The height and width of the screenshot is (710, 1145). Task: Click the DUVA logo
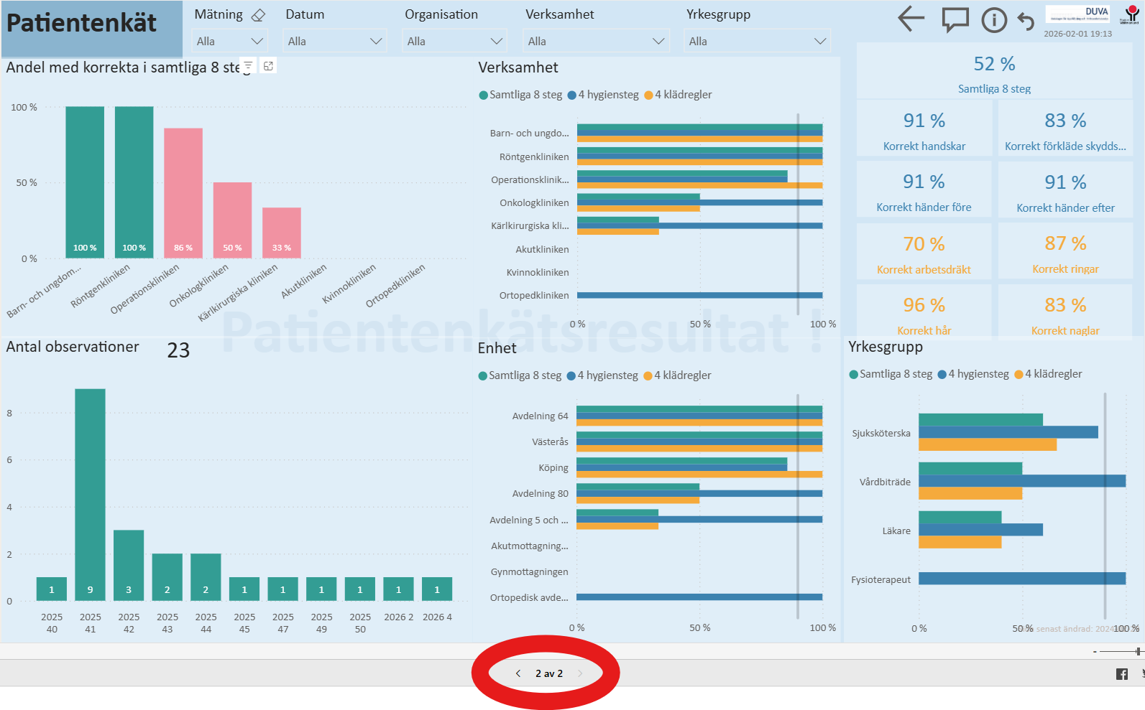[x=1077, y=14]
